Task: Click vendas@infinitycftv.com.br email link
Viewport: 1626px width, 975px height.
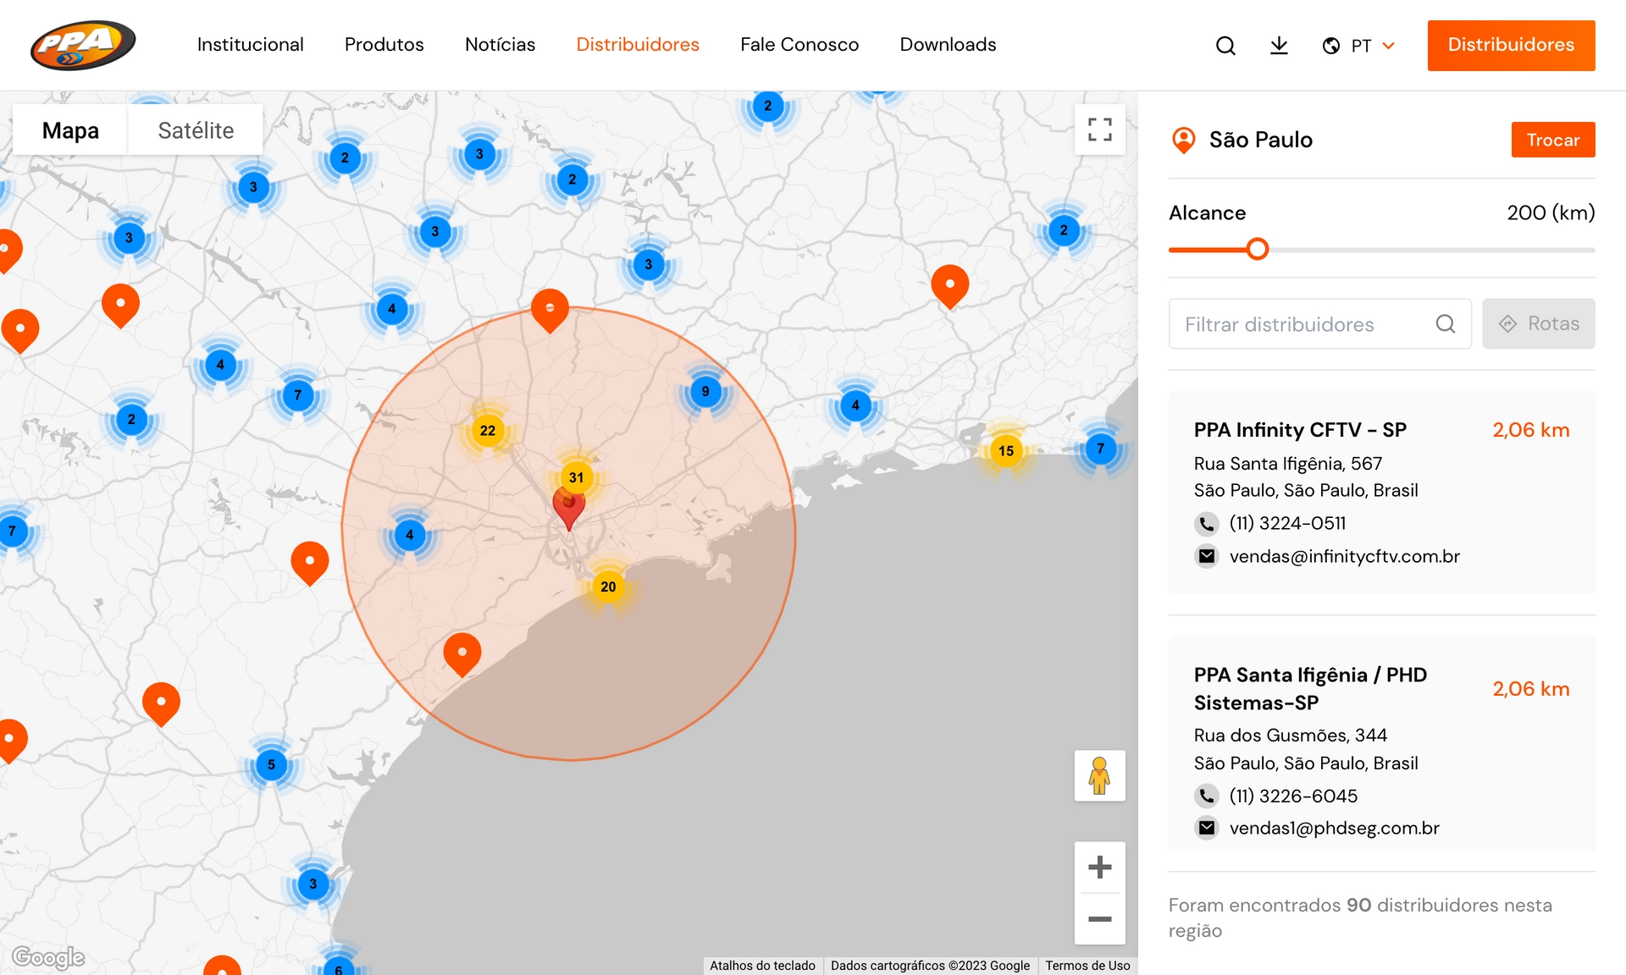Action: tap(1344, 556)
